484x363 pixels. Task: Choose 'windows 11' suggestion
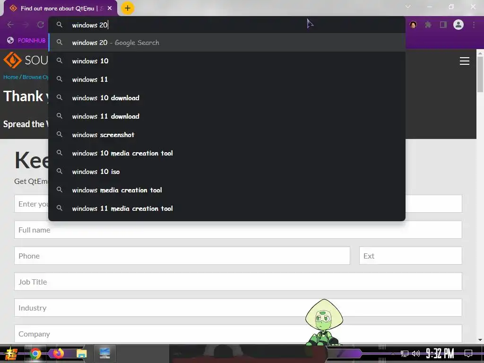227,79
